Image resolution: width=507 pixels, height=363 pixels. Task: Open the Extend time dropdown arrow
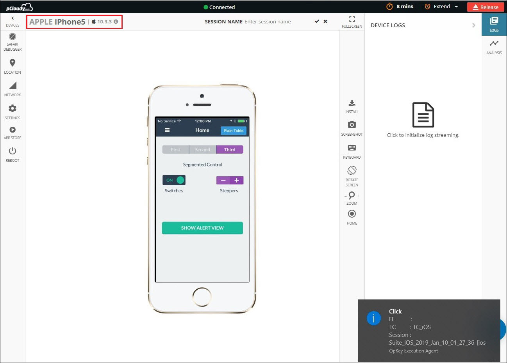pos(456,7)
